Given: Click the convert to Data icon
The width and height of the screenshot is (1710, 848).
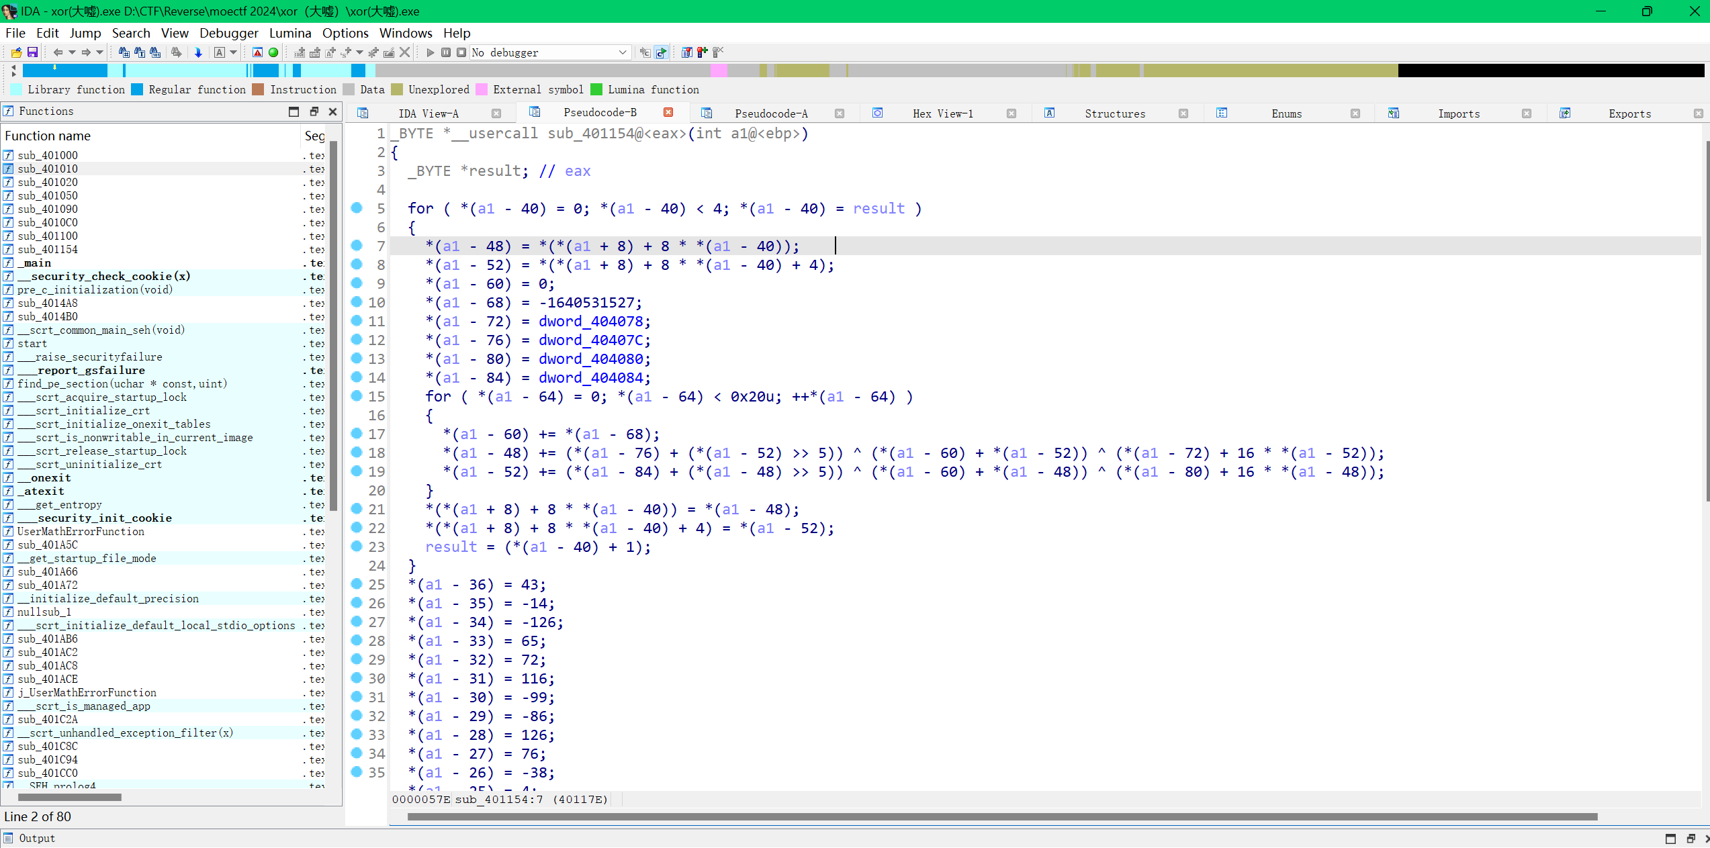Looking at the screenshot, I should point(314,52).
